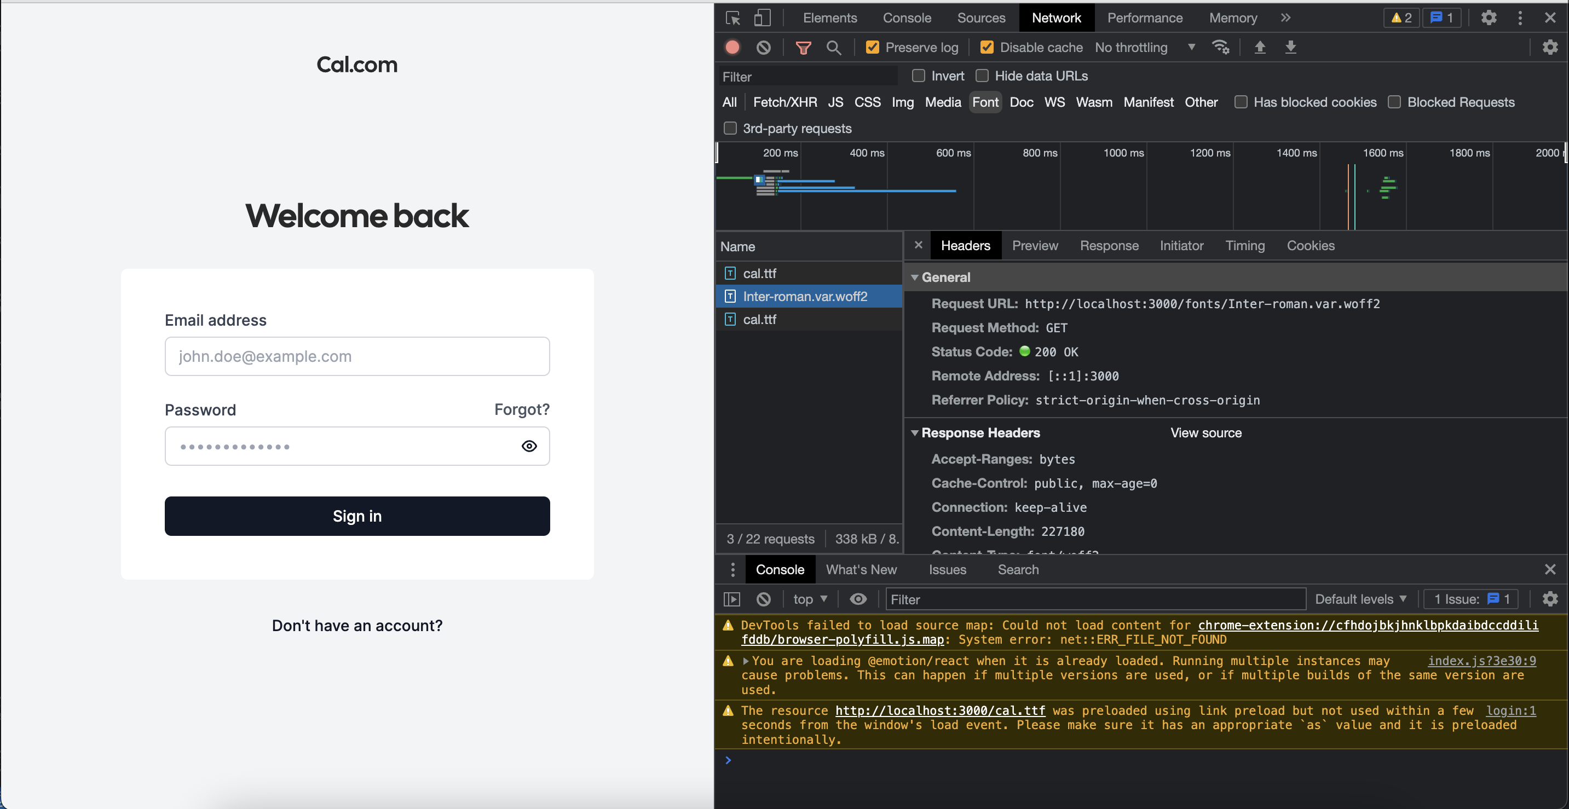1569x809 pixels.
Task: Toggle the device toolbar icon
Action: click(762, 18)
